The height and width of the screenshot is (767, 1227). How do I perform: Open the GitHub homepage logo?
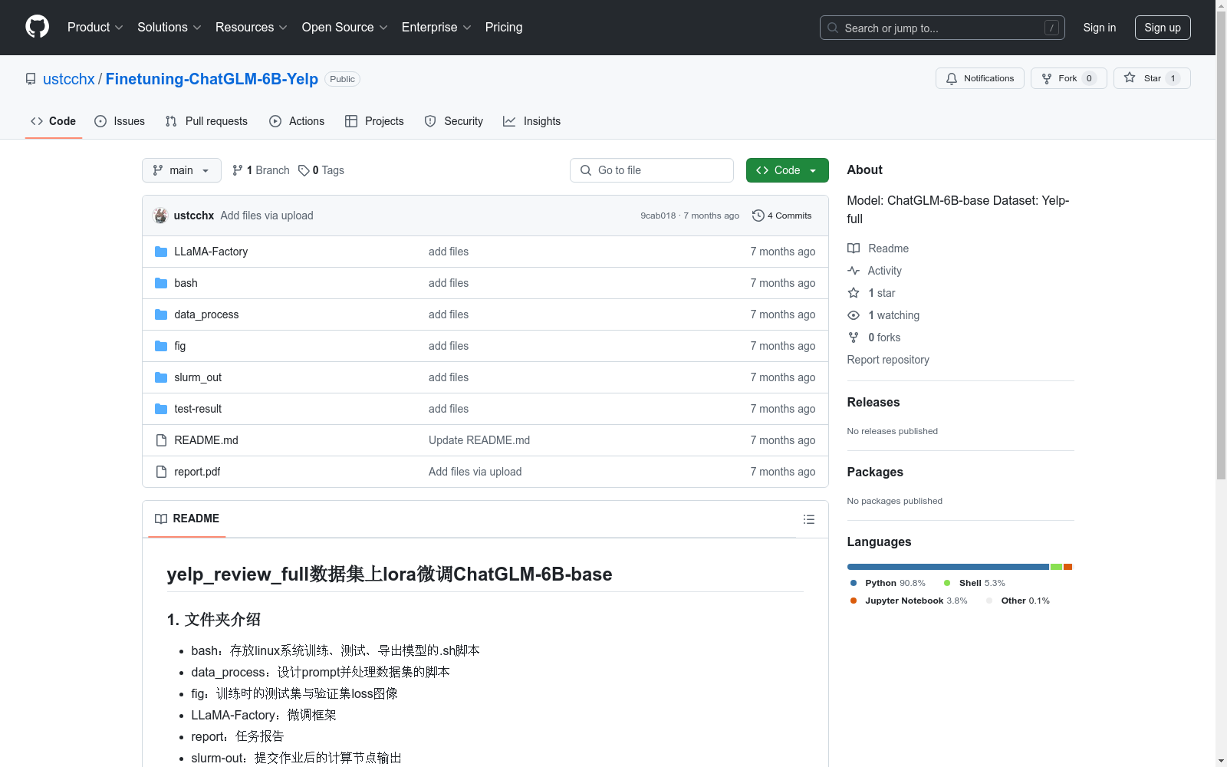coord(37,27)
